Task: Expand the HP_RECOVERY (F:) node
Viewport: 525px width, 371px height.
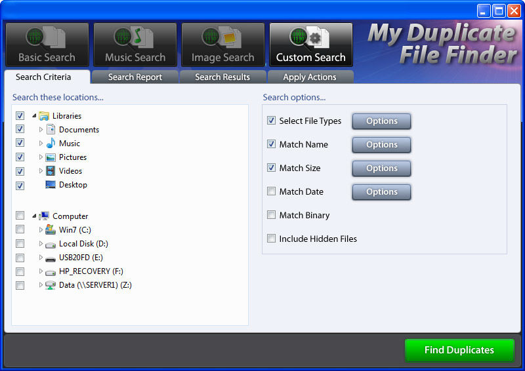Action: (x=41, y=271)
